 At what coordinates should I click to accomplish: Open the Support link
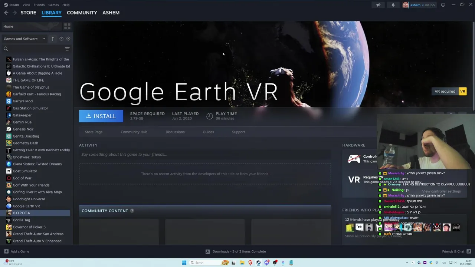tap(239, 132)
